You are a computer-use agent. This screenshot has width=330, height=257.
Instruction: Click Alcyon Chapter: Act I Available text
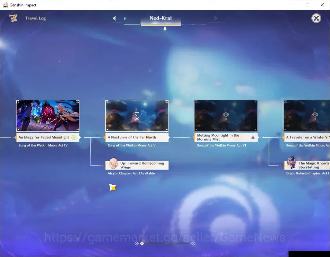click(x=131, y=173)
